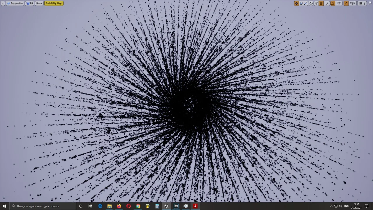Select the scale transform tool
The height and width of the screenshot is (210, 373).
[306, 3]
